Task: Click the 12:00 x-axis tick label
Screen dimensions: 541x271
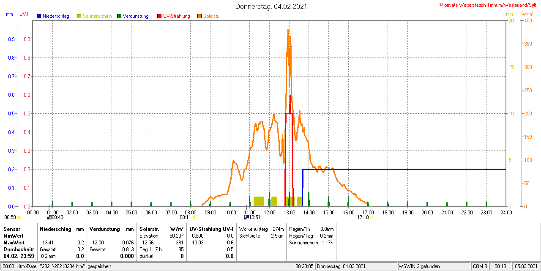Action: [270, 212]
